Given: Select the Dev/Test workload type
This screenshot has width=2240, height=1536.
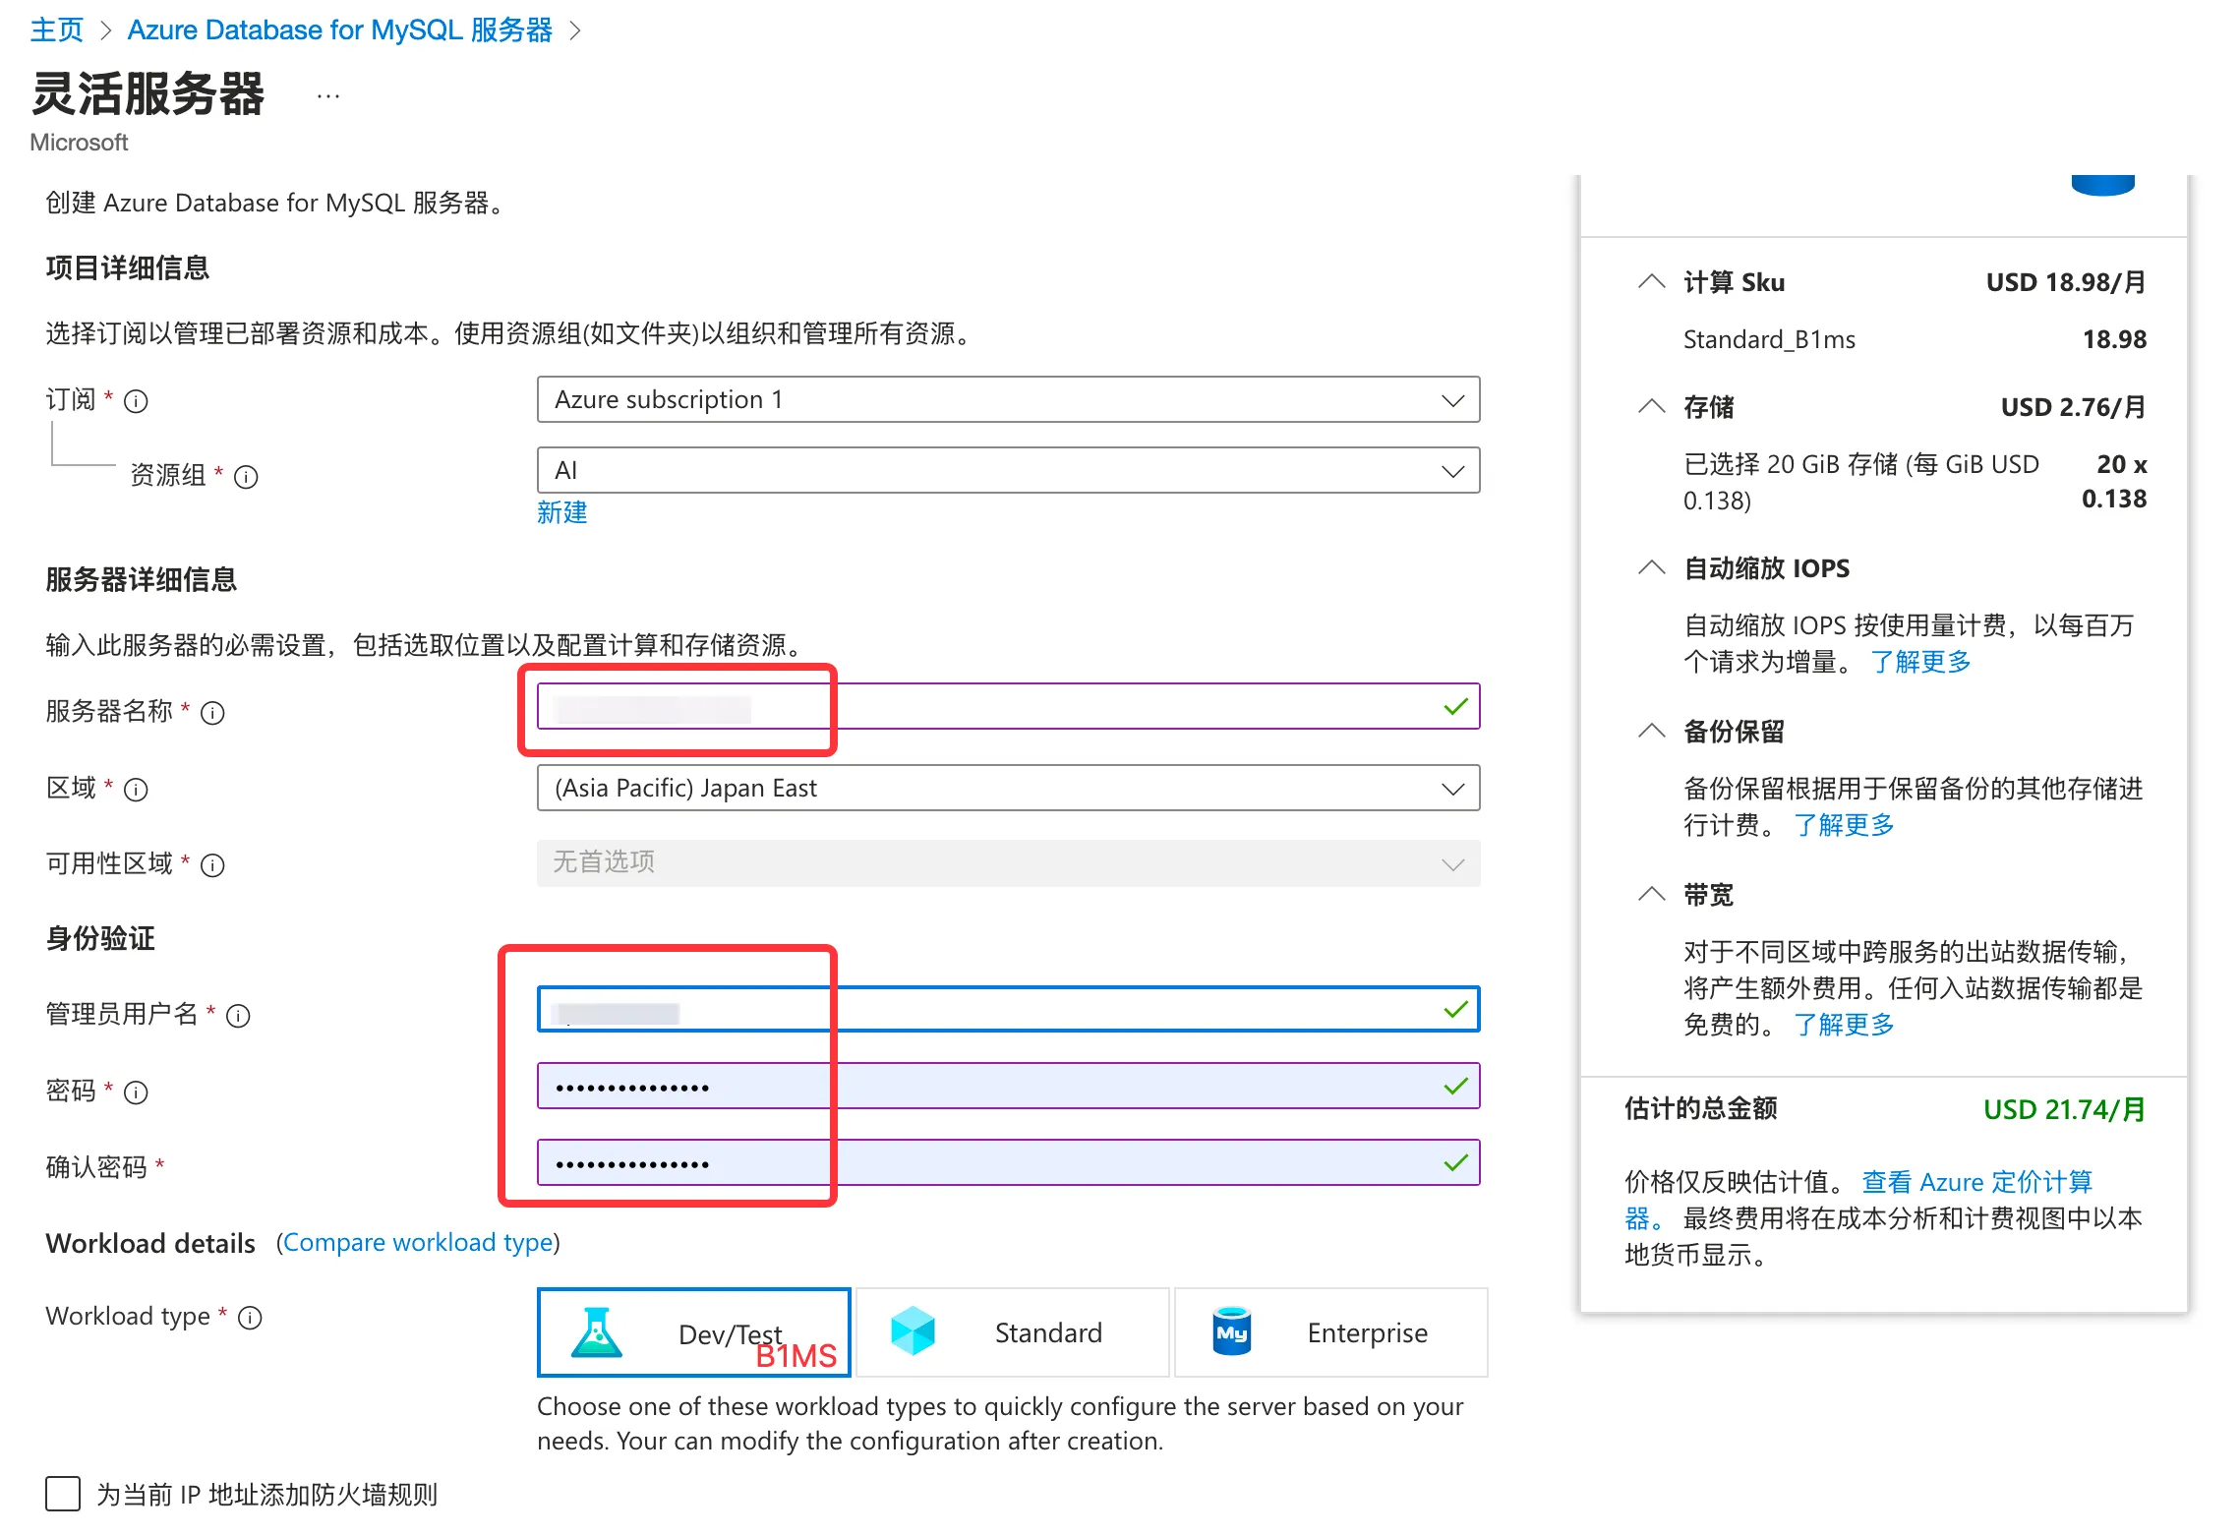Looking at the screenshot, I should (693, 1332).
